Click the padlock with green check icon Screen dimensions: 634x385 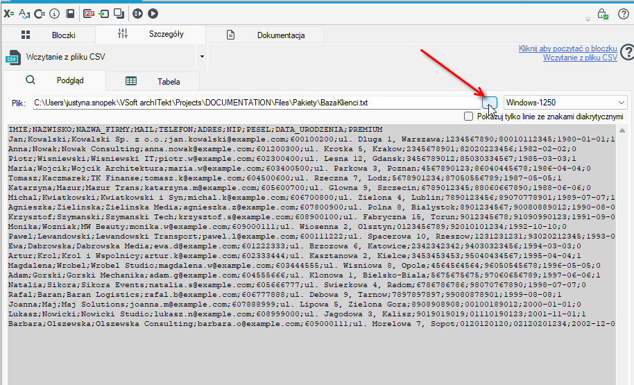(603, 14)
